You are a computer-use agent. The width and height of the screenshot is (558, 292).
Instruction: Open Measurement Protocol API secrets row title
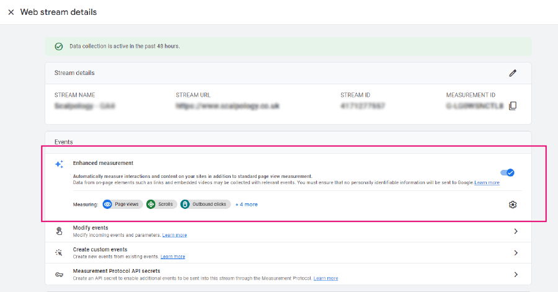tap(117, 271)
